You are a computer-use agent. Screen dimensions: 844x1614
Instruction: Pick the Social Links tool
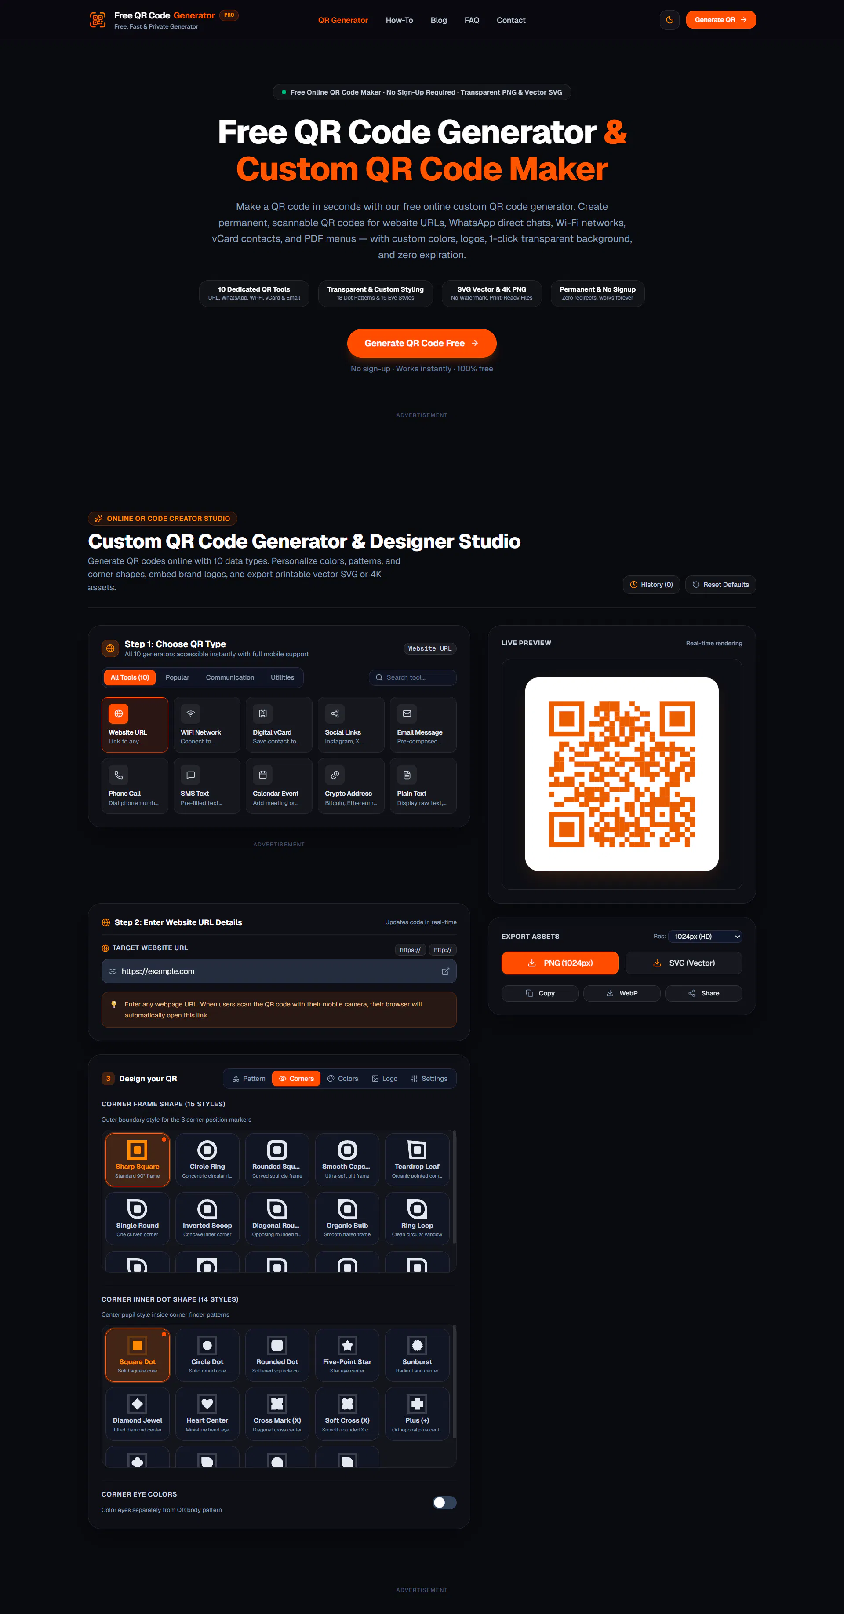pos(351,724)
